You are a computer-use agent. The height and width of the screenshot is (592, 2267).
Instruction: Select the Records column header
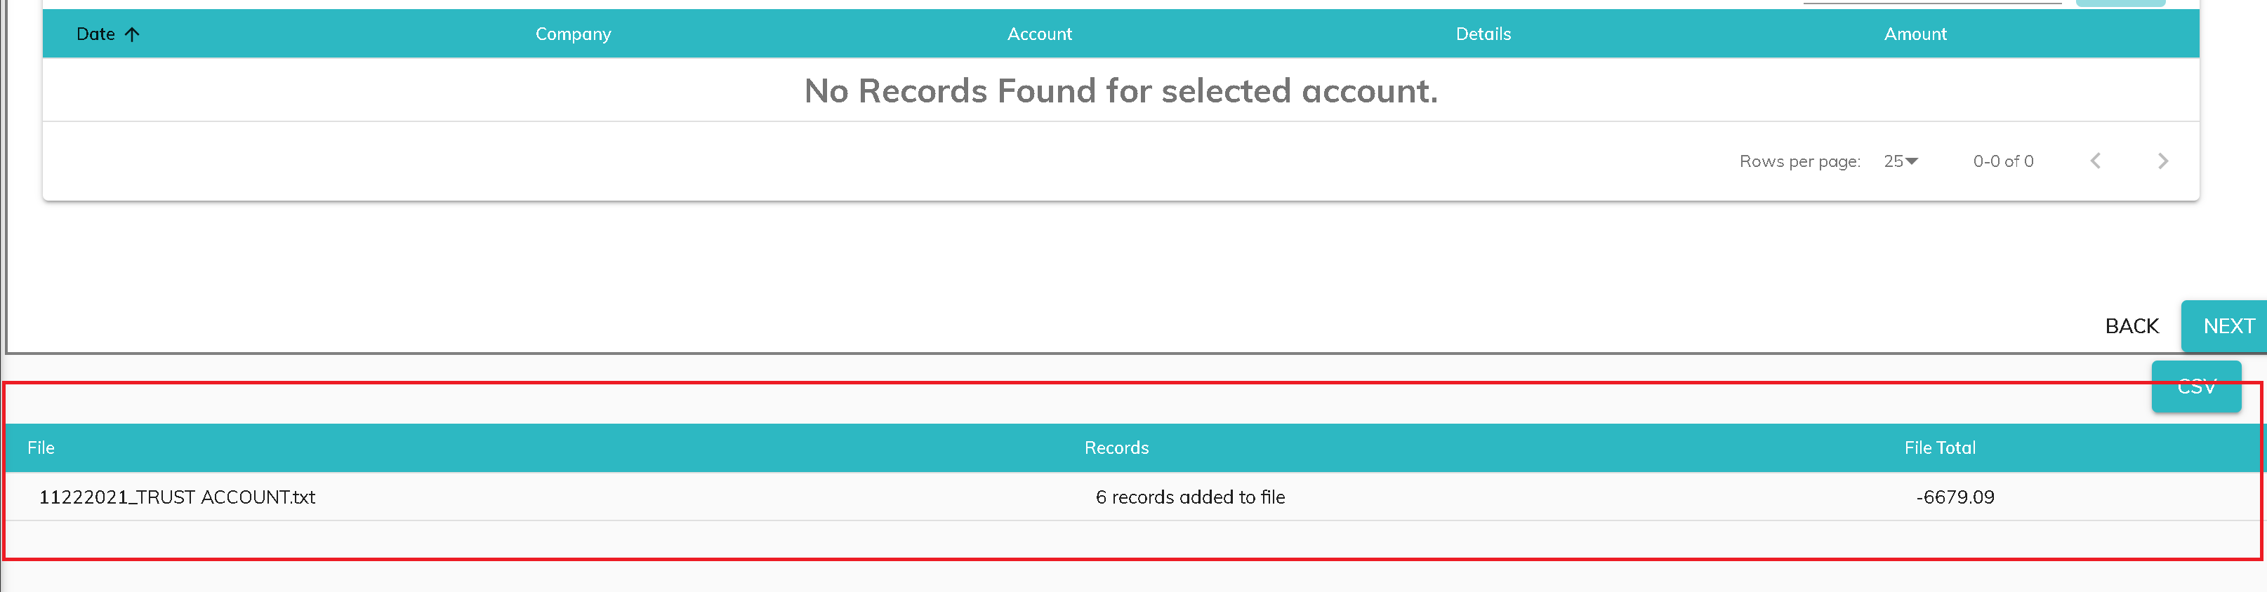click(x=1116, y=448)
